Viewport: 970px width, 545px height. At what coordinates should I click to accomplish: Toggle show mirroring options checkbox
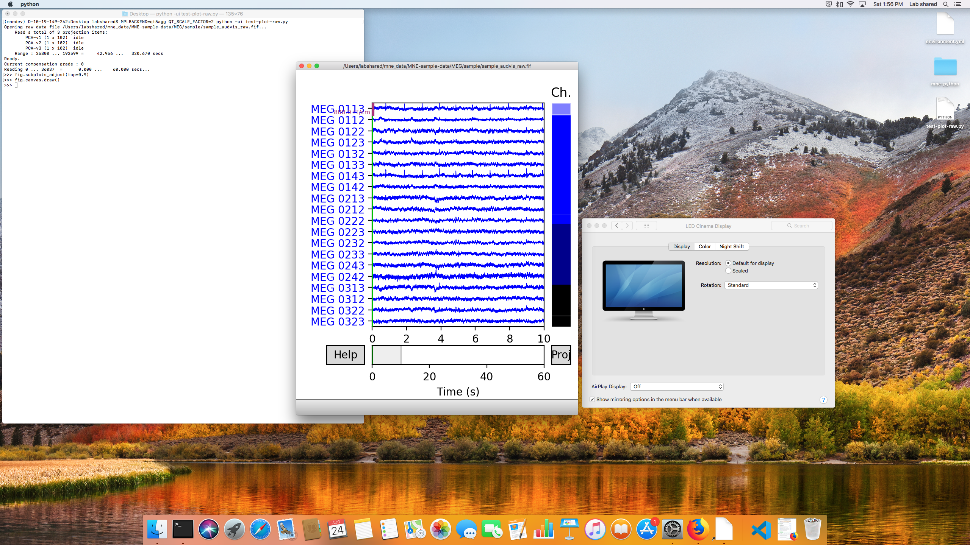pos(592,399)
